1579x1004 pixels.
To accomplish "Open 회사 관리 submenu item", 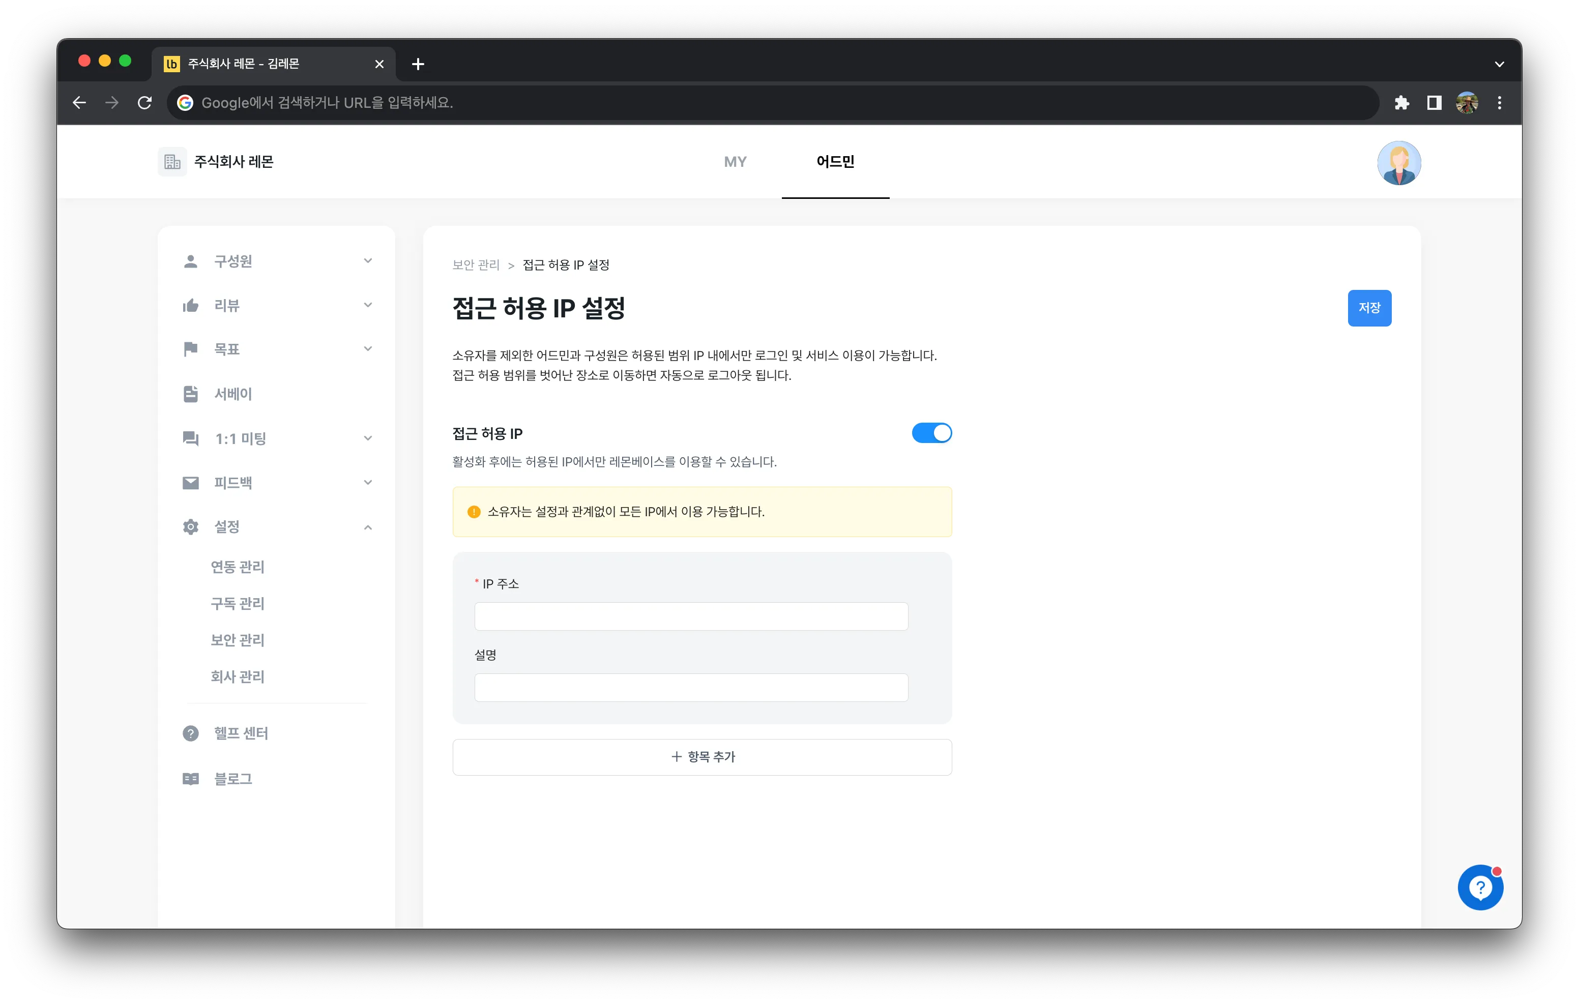I will pos(238,676).
